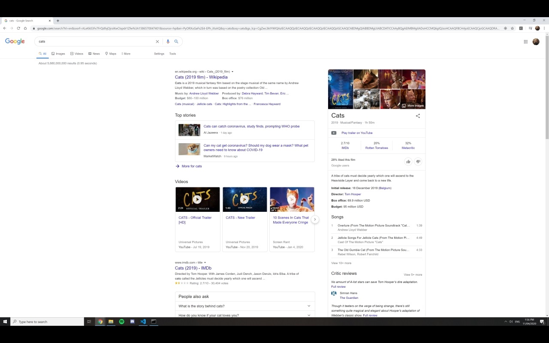Viewport: 549px width, 343px height.
Task: Start voice search with microphone icon
Action: 168,42
